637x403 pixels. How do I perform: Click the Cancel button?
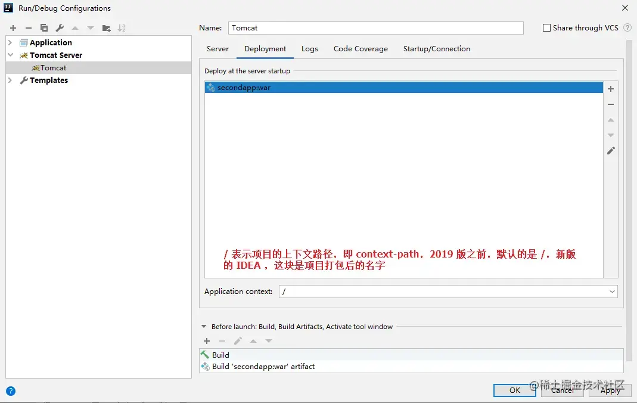[x=563, y=390]
